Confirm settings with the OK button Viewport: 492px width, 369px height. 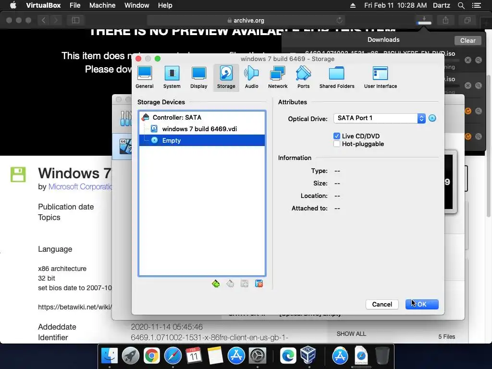(x=422, y=304)
